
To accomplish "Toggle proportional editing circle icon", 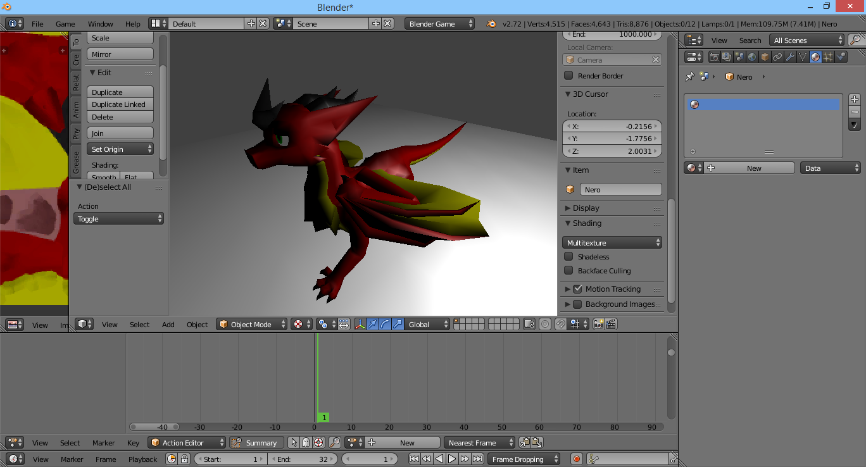I will (x=545, y=324).
